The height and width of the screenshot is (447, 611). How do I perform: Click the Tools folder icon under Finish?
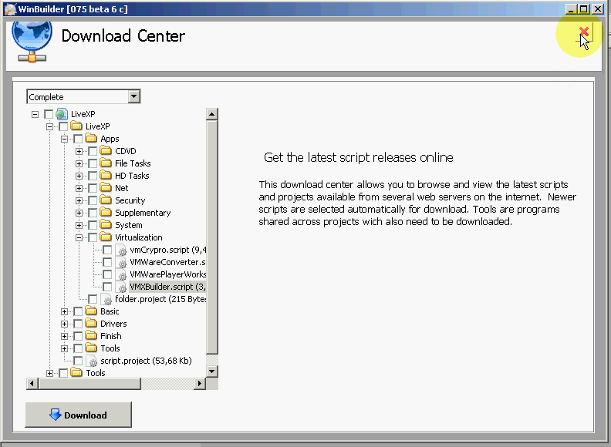(x=91, y=348)
